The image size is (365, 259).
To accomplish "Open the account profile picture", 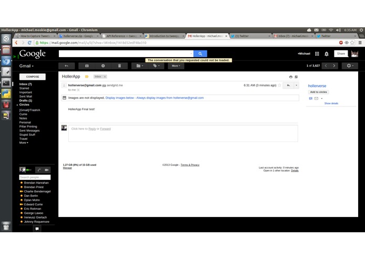I will (354, 53).
